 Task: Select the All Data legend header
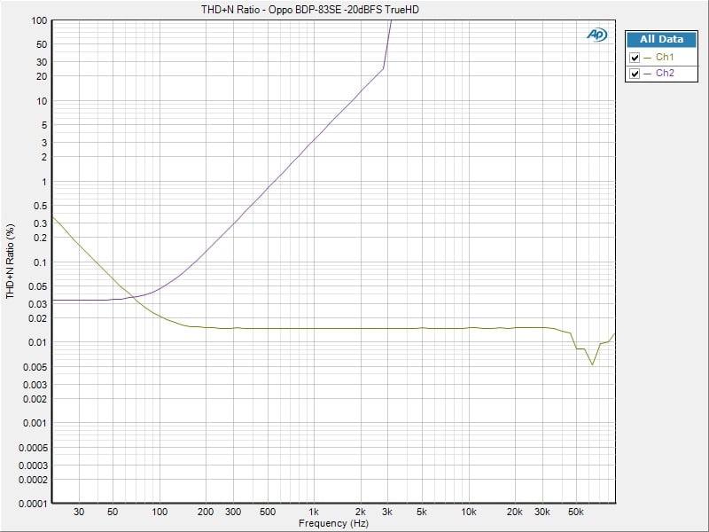point(661,39)
